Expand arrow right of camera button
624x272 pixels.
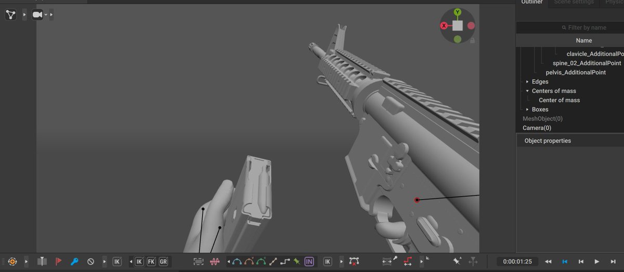51,15
